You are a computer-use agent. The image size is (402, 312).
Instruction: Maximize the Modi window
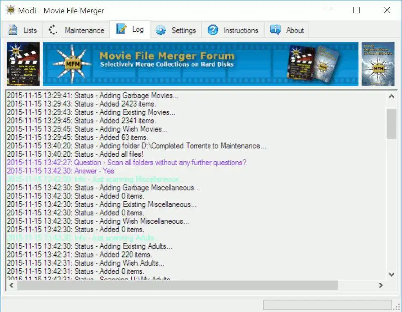[x=357, y=10]
